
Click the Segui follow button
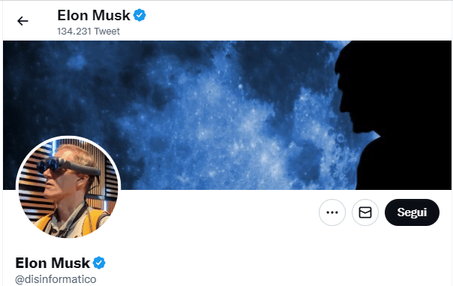[x=412, y=212]
